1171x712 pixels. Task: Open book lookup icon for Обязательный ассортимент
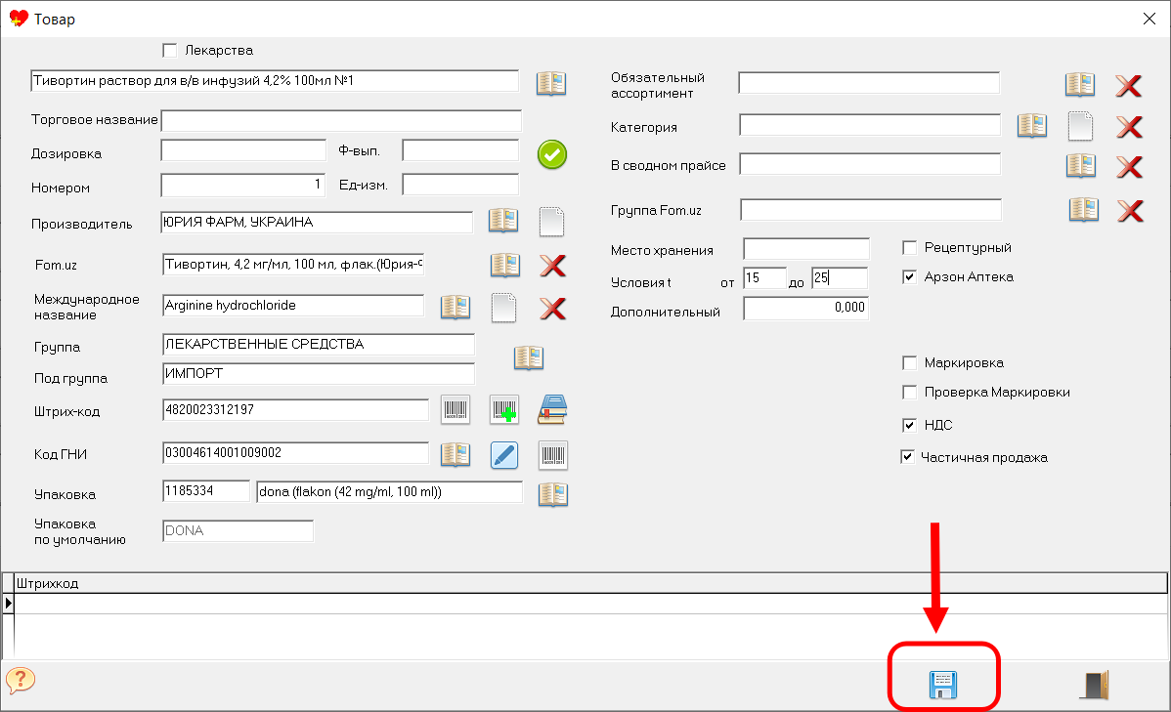[x=1080, y=84]
